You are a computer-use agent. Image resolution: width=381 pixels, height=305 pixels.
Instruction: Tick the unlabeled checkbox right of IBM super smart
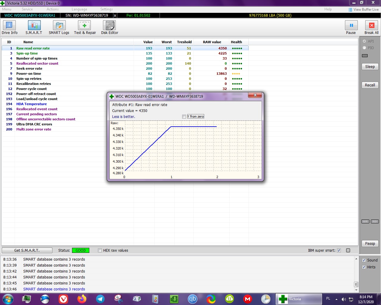pyautogui.click(x=348, y=250)
